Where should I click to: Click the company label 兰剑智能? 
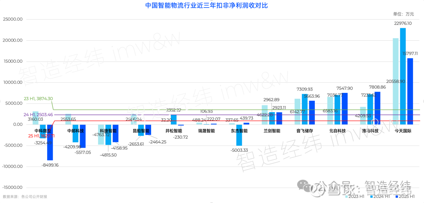(x=272, y=131)
